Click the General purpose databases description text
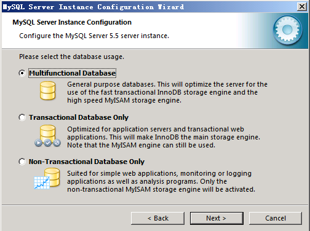 (167, 92)
